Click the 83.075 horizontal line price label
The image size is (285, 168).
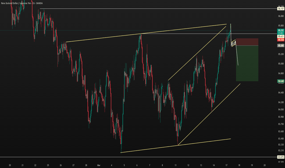click(x=281, y=157)
